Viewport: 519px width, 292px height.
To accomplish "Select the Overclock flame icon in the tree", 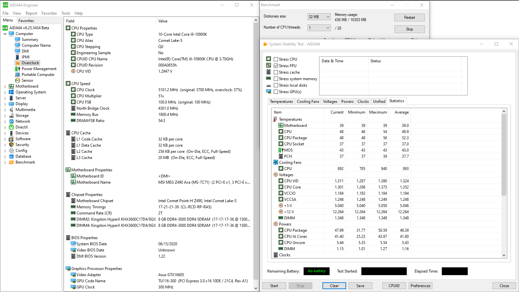I will pyautogui.click(x=18, y=63).
